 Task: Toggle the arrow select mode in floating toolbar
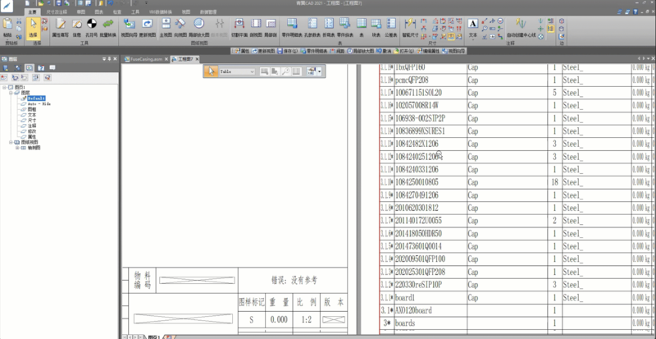pos(211,71)
